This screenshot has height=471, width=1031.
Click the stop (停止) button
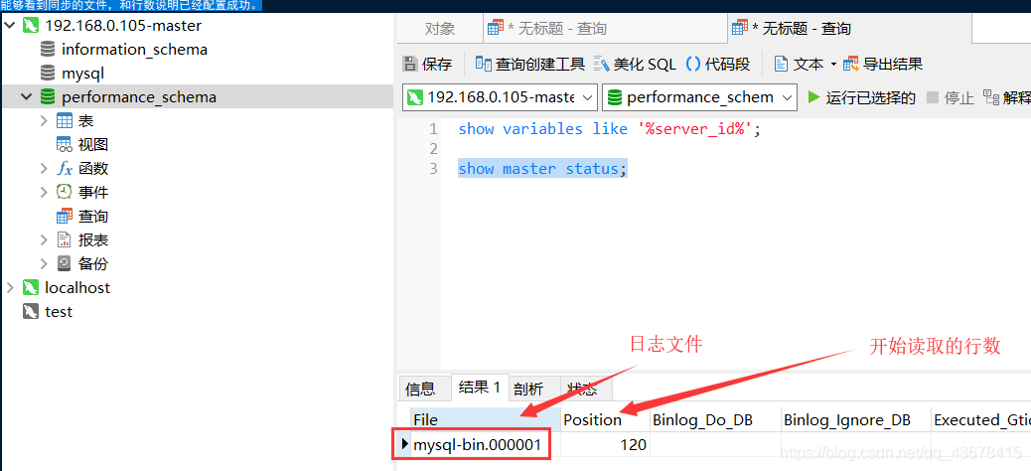point(951,98)
